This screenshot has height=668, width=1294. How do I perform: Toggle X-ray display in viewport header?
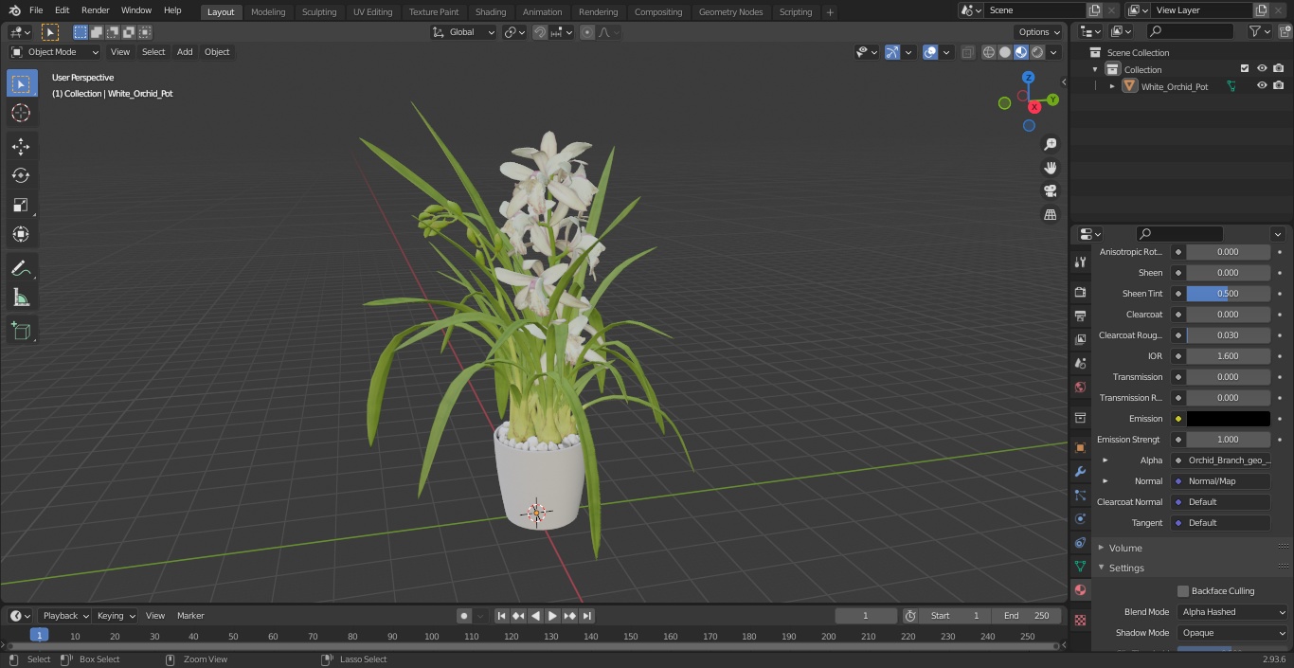pyautogui.click(x=967, y=52)
